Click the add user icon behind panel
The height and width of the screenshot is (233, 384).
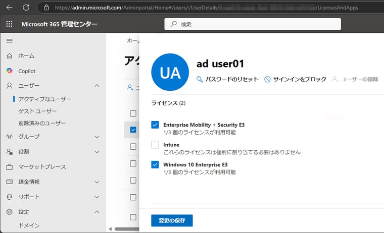130,87
